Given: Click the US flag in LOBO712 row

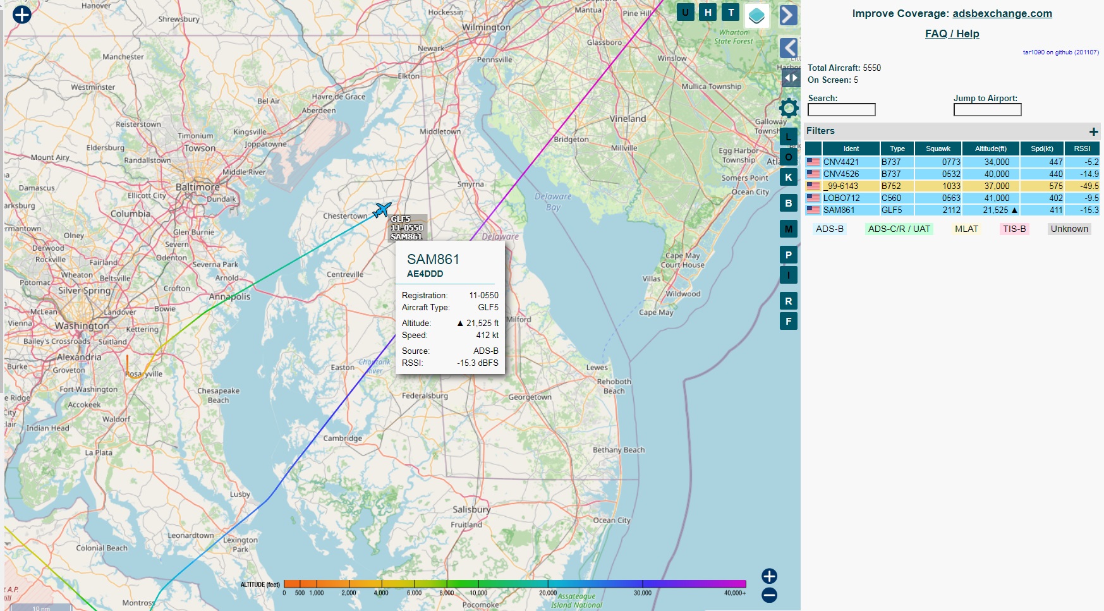Looking at the screenshot, I should pos(813,198).
